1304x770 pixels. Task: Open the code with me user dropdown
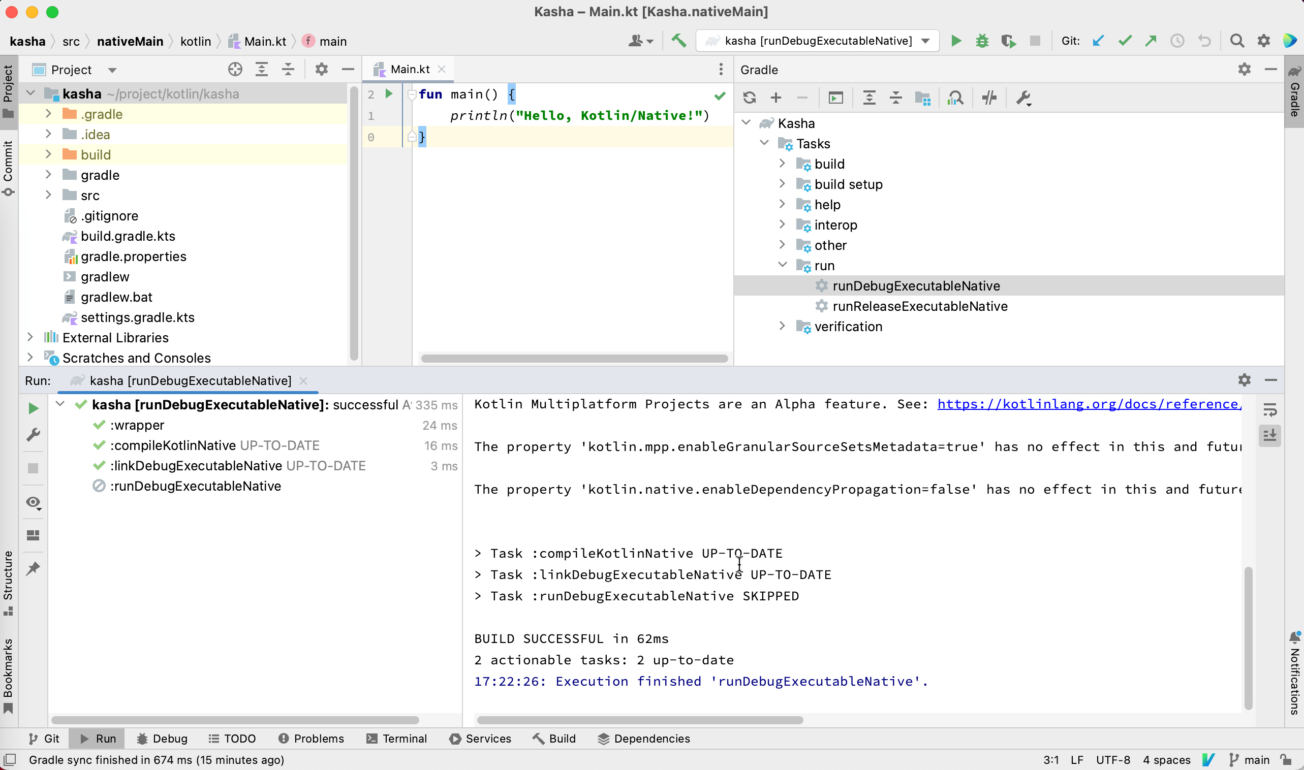coord(641,41)
